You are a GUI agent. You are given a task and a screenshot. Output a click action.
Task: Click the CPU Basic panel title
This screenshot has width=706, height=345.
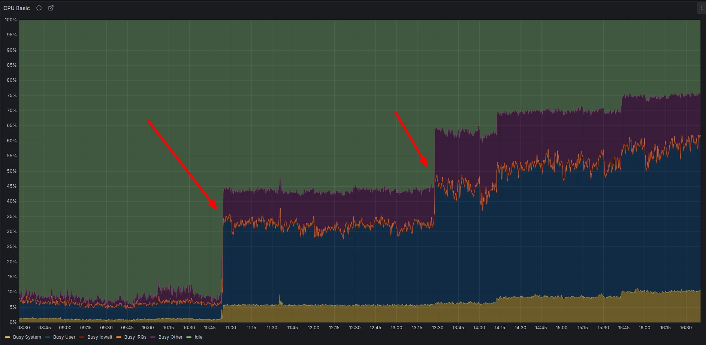click(16, 8)
